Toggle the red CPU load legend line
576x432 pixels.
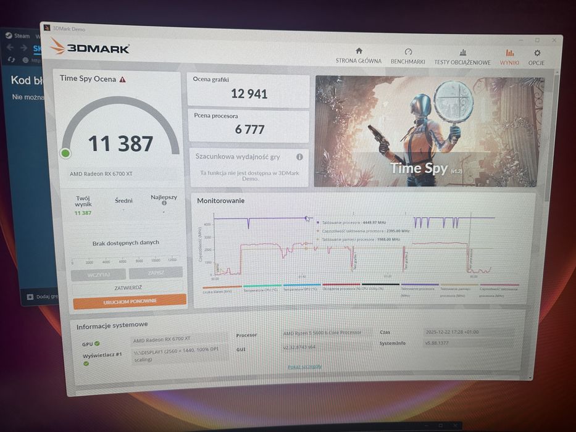[x=341, y=285]
